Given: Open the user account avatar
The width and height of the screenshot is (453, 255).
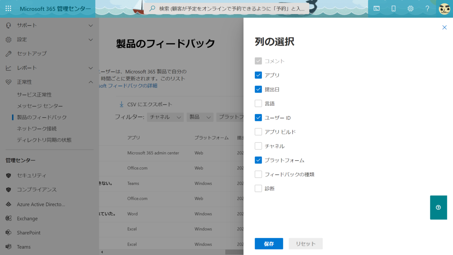Looking at the screenshot, I should pos(444,8).
